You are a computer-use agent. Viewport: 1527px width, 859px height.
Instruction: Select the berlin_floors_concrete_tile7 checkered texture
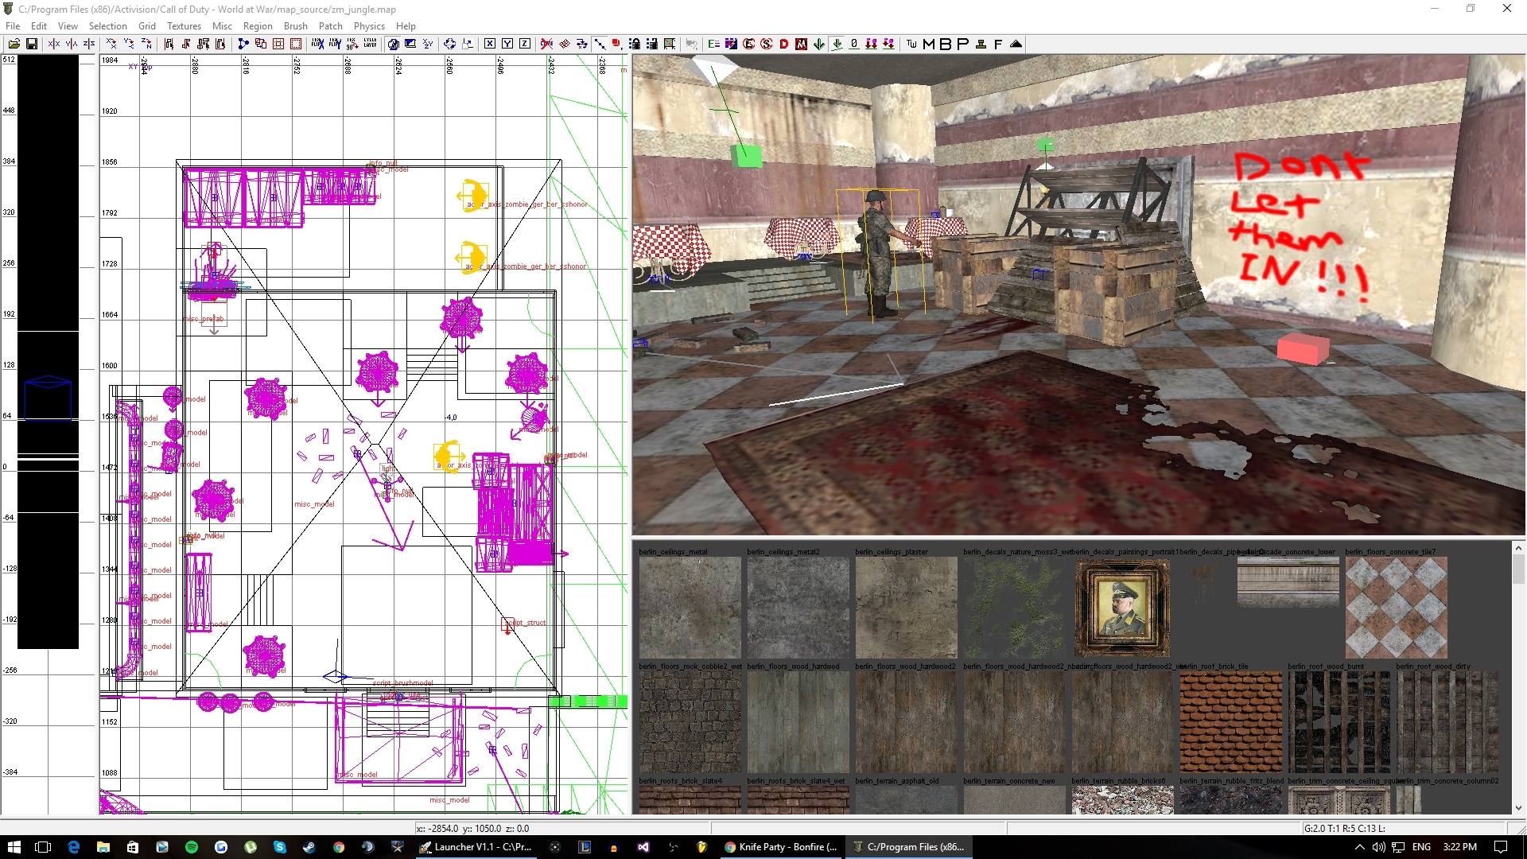[1396, 607]
